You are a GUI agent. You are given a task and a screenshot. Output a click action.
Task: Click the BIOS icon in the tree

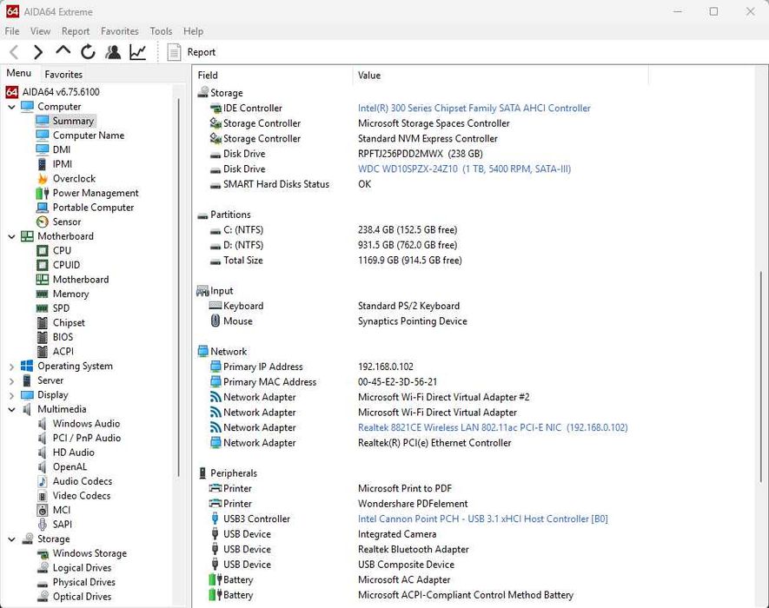43,337
